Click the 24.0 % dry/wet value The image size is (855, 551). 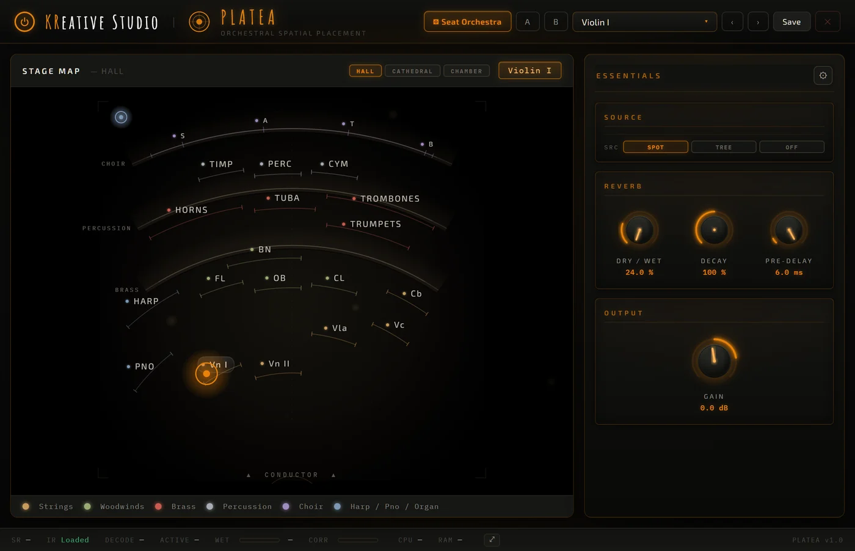[x=639, y=272]
